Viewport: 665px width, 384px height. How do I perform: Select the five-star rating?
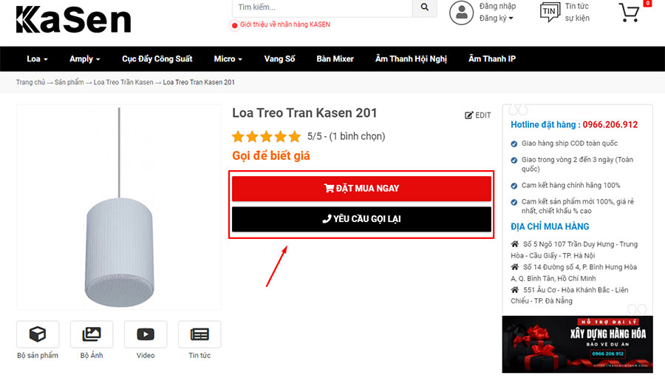click(x=266, y=137)
